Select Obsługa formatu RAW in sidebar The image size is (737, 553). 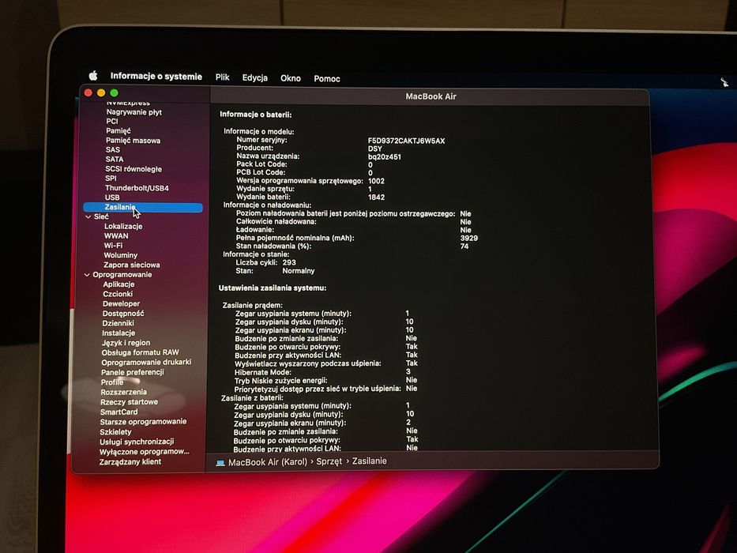(x=140, y=352)
